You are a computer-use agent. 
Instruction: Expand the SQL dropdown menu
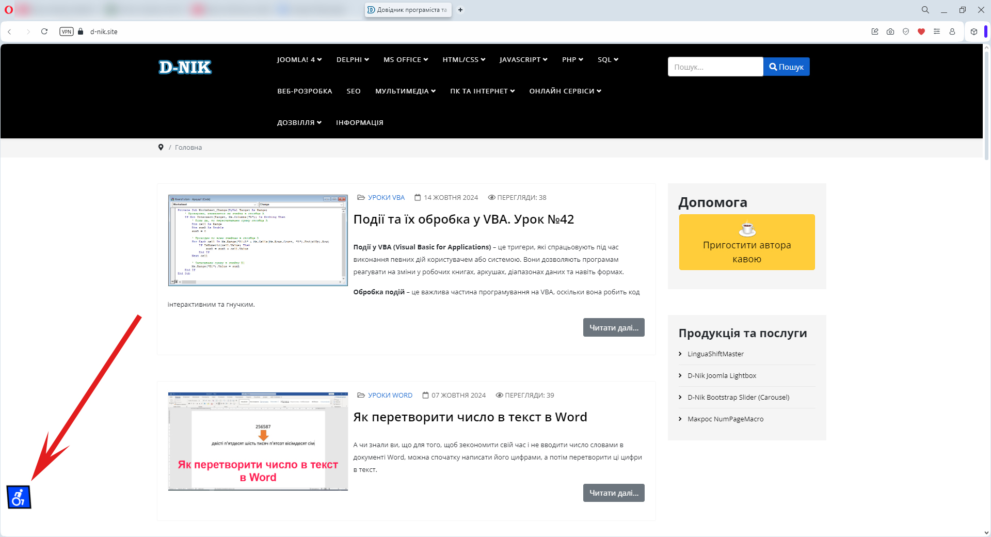pos(608,59)
